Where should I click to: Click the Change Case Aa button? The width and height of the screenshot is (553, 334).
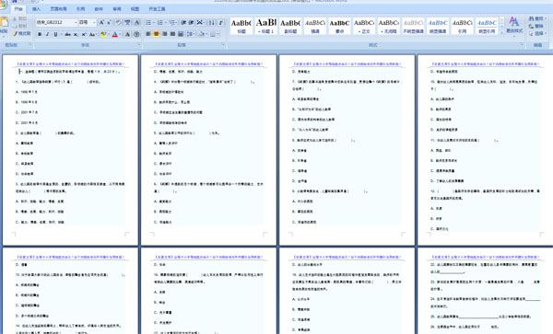pyautogui.click(x=92, y=34)
